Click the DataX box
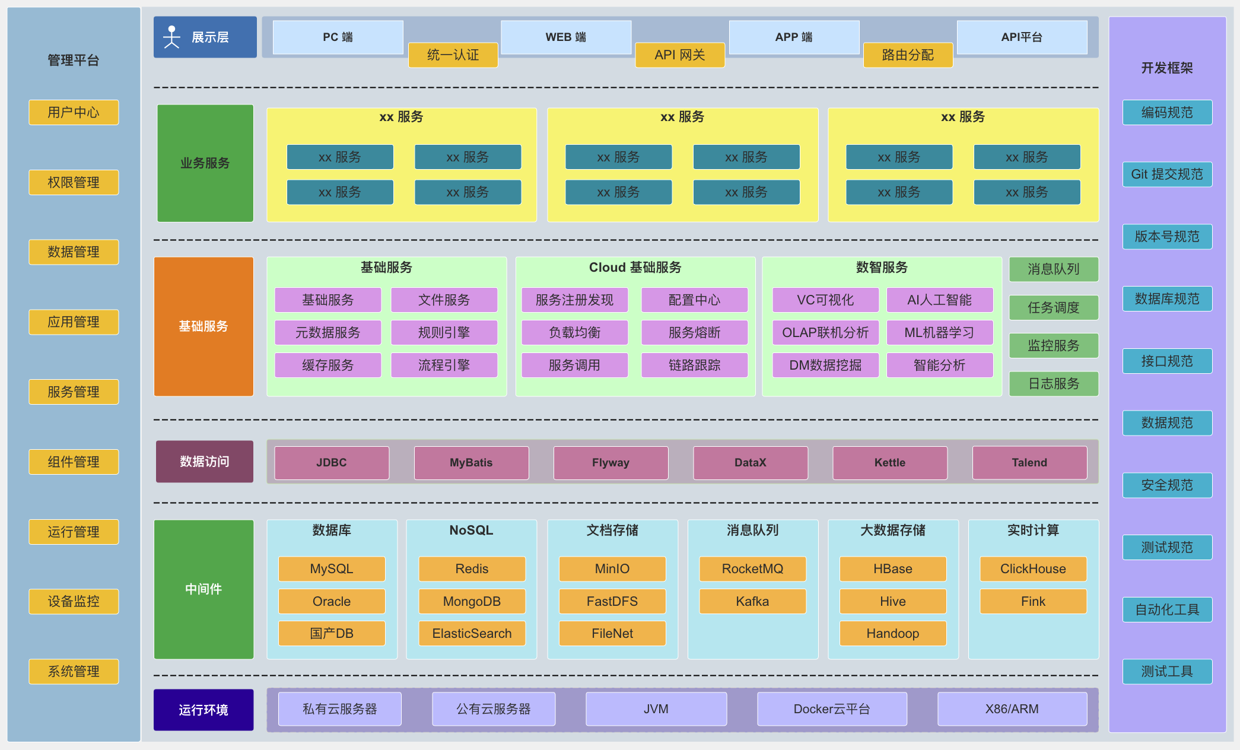The image size is (1240, 750). (x=751, y=463)
